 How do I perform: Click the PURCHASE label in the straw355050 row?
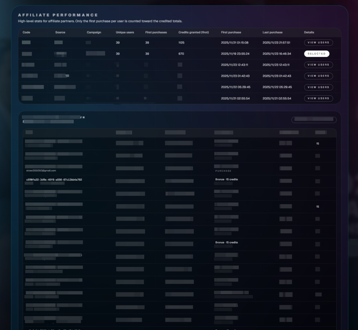[223, 171]
